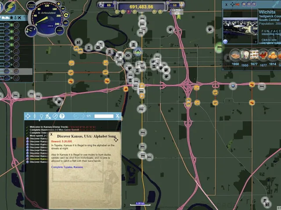281x210 pixels.
Task: Open the small fuel gauge dial
Action: tap(31, 30)
